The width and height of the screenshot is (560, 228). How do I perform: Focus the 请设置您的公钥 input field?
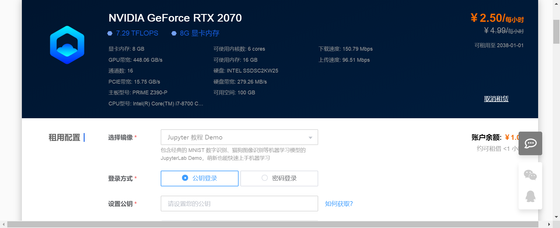[x=239, y=204]
